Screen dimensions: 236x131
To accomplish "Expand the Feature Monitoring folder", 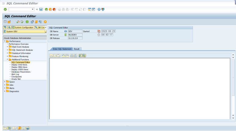I will coord(7,56).
